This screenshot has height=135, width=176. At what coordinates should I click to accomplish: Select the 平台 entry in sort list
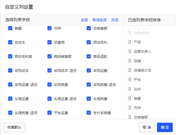point(137,80)
